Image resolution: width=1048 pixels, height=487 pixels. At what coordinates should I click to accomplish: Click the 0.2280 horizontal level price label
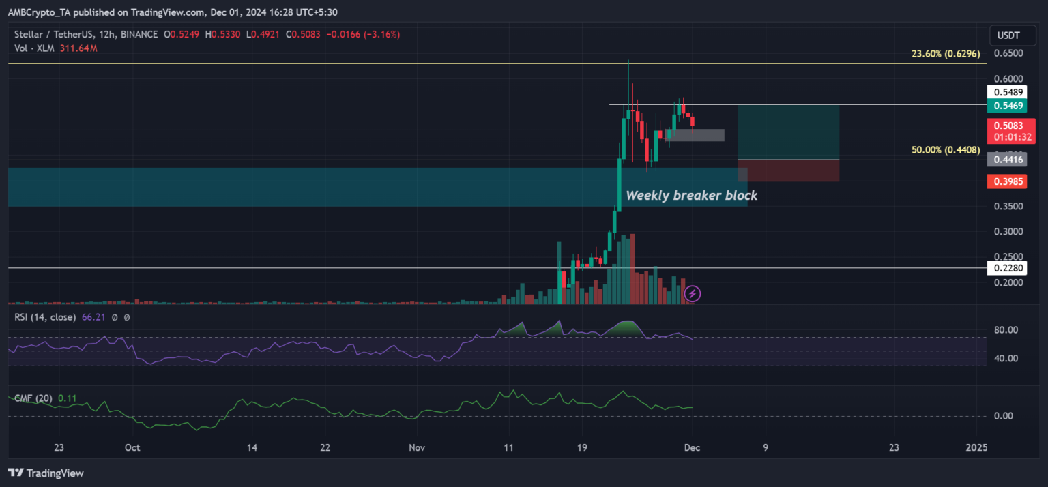point(1006,267)
